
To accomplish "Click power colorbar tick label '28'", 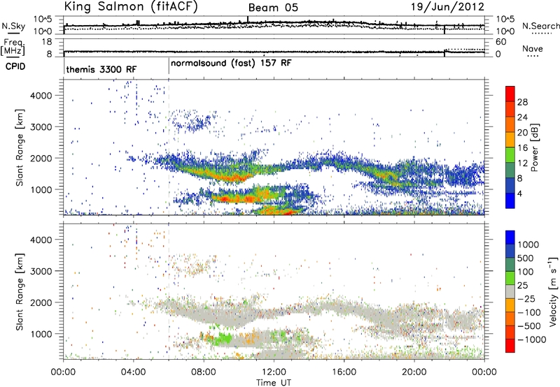I will click(x=522, y=102).
